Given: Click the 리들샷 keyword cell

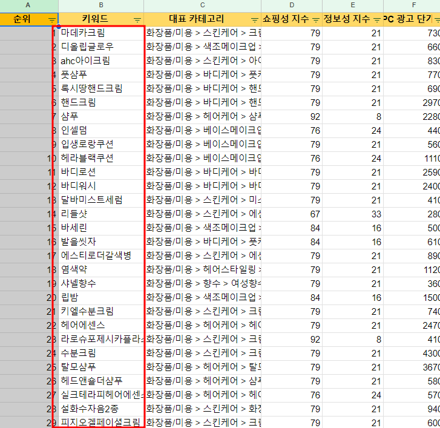Looking at the screenshot, I should click(x=101, y=214).
